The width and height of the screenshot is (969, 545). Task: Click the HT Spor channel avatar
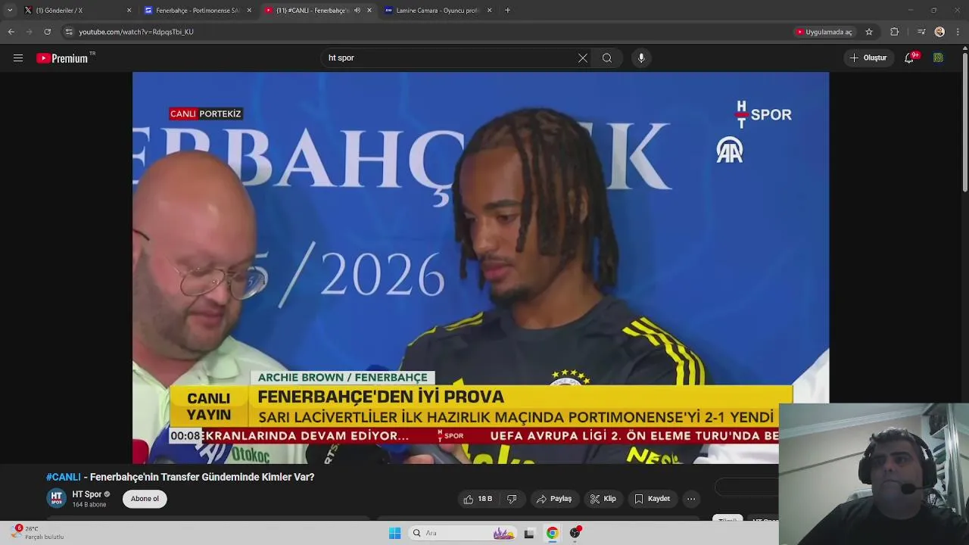[56, 498]
